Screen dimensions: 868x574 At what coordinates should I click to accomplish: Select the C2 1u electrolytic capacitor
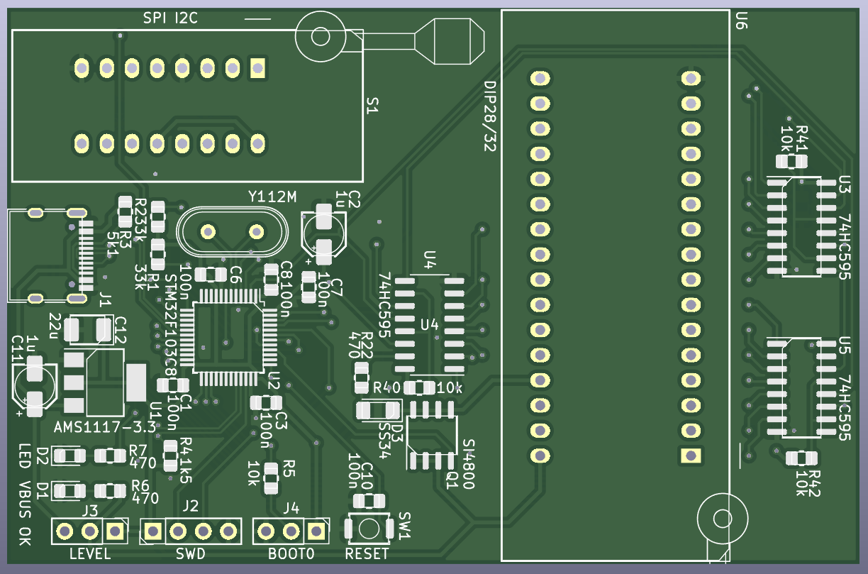click(x=323, y=232)
